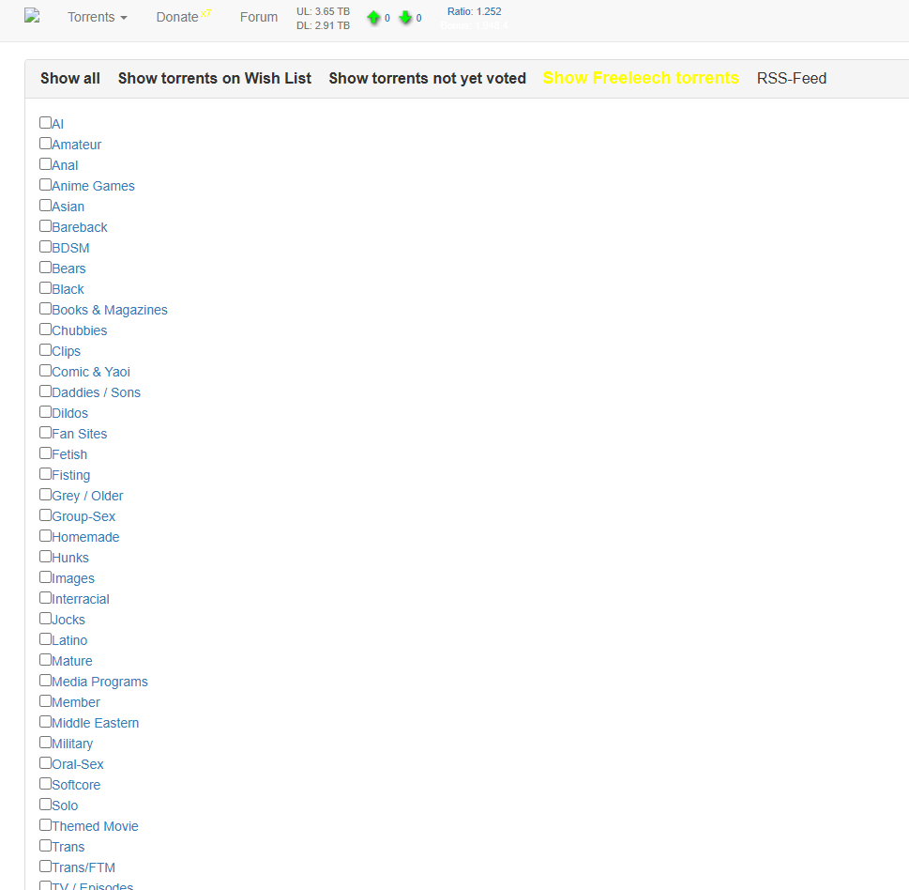Toggle the Comic & Yaoi checkbox

point(45,371)
